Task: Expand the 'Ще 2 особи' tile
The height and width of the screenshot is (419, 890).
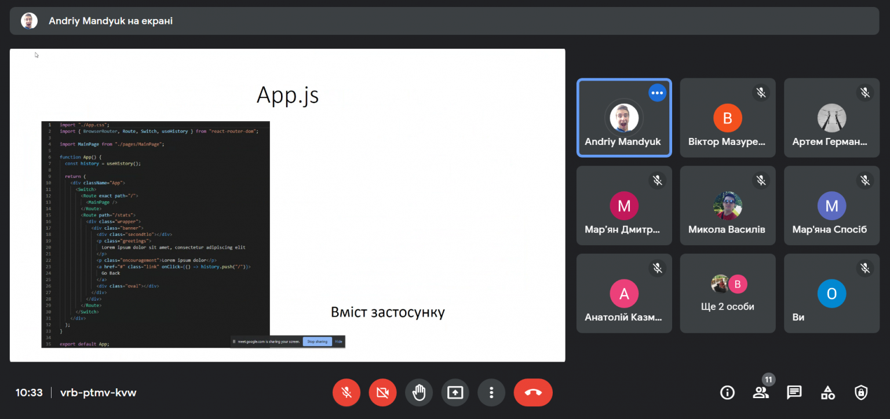Action: pos(728,293)
